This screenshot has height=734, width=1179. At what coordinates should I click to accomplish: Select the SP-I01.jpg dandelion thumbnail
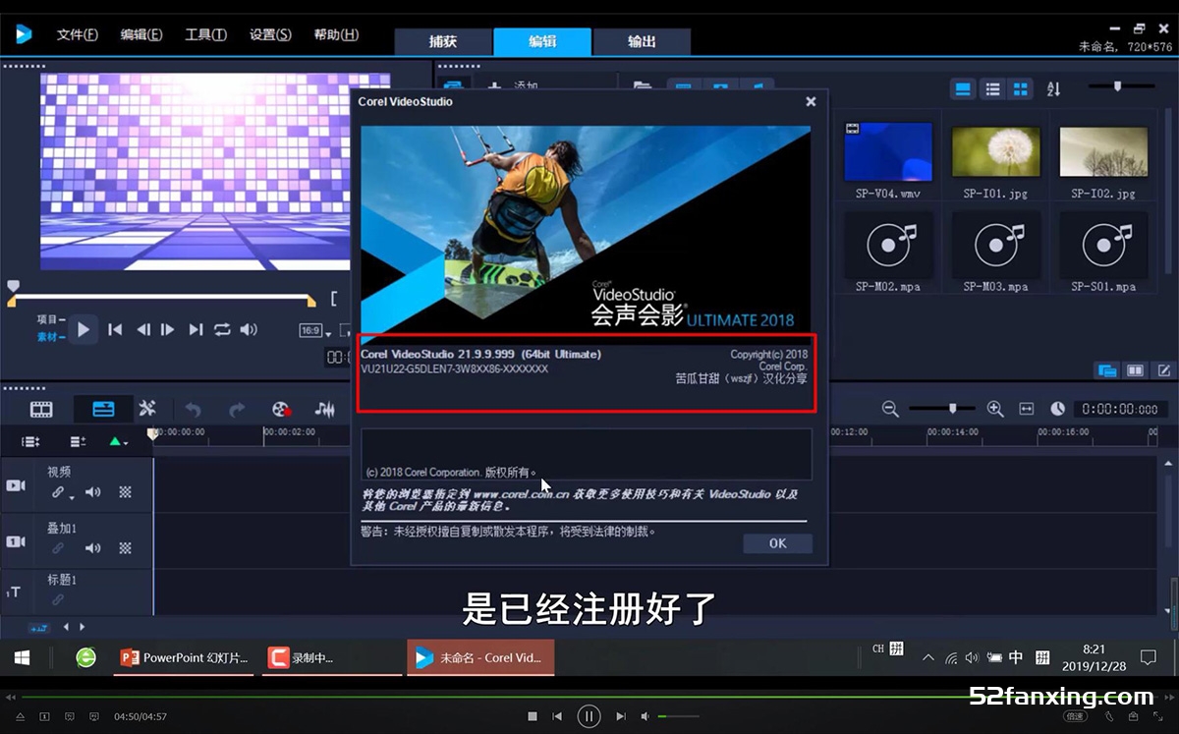click(x=995, y=152)
